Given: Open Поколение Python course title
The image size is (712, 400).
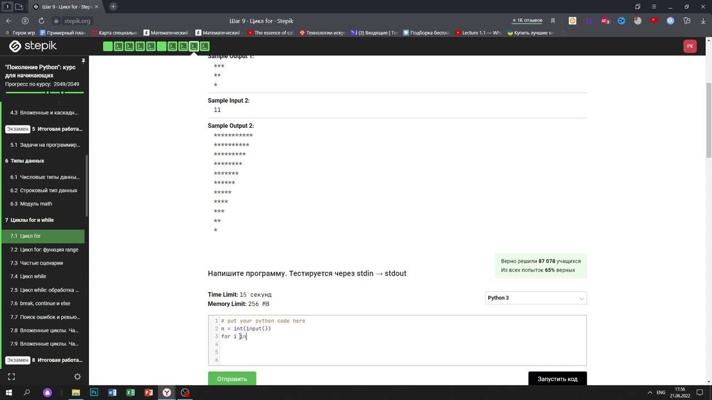Looking at the screenshot, I should pyautogui.click(x=40, y=71).
